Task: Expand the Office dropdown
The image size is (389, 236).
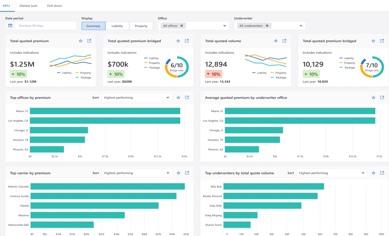Action: [225, 26]
